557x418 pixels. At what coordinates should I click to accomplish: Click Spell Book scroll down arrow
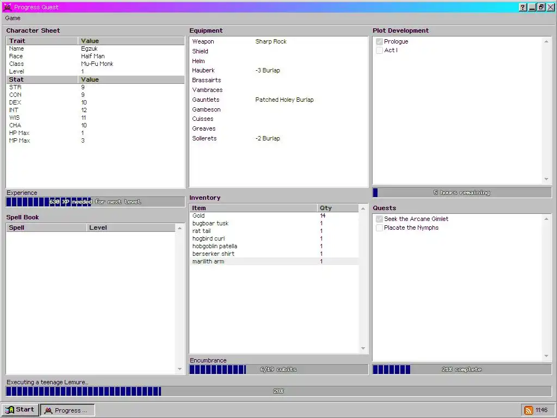click(x=180, y=369)
